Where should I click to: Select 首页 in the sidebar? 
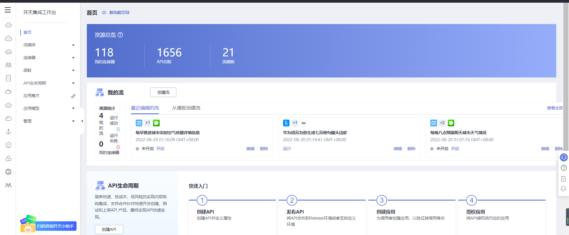(x=28, y=32)
